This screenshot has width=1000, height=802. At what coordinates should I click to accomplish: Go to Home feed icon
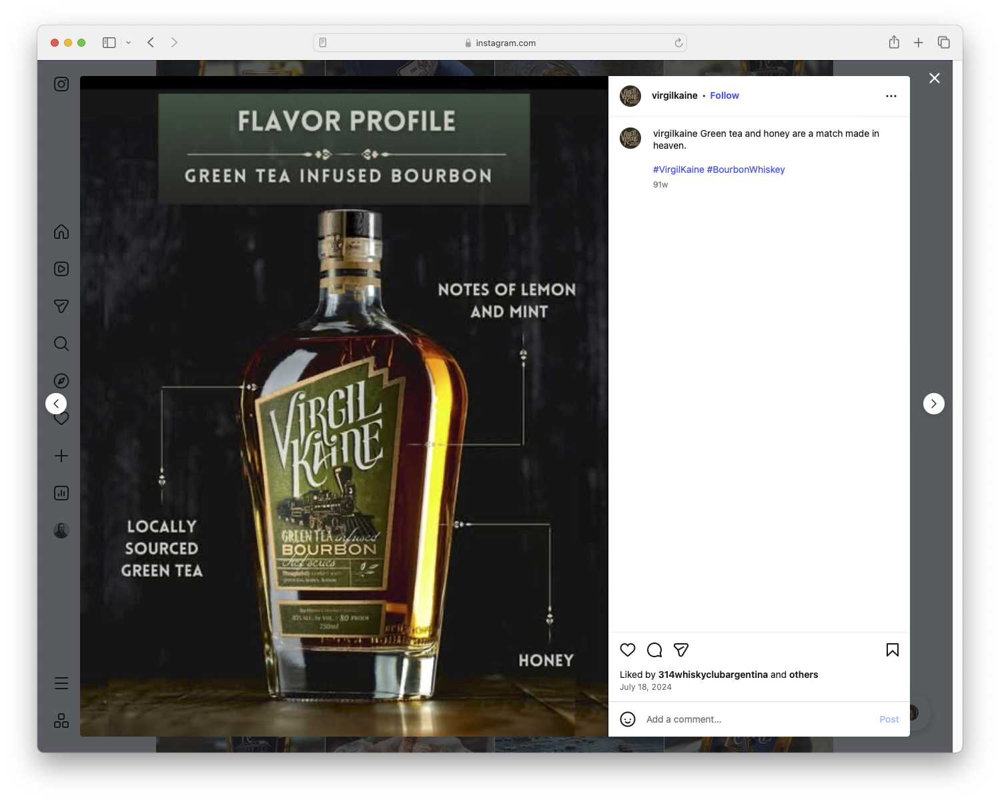coord(61,232)
